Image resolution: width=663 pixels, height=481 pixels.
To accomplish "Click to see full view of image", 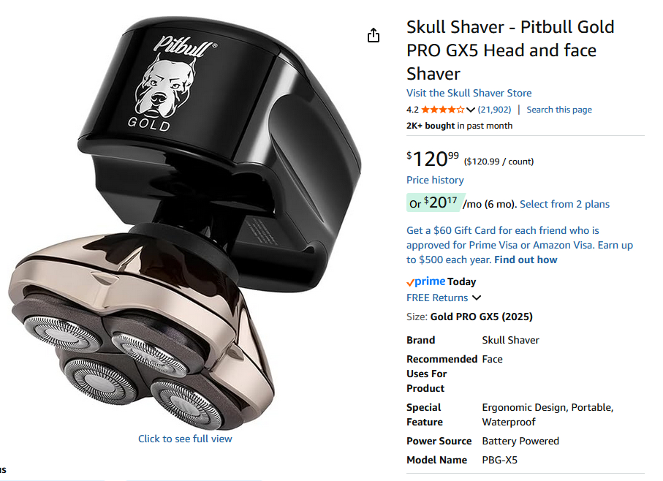I will click(185, 439).
